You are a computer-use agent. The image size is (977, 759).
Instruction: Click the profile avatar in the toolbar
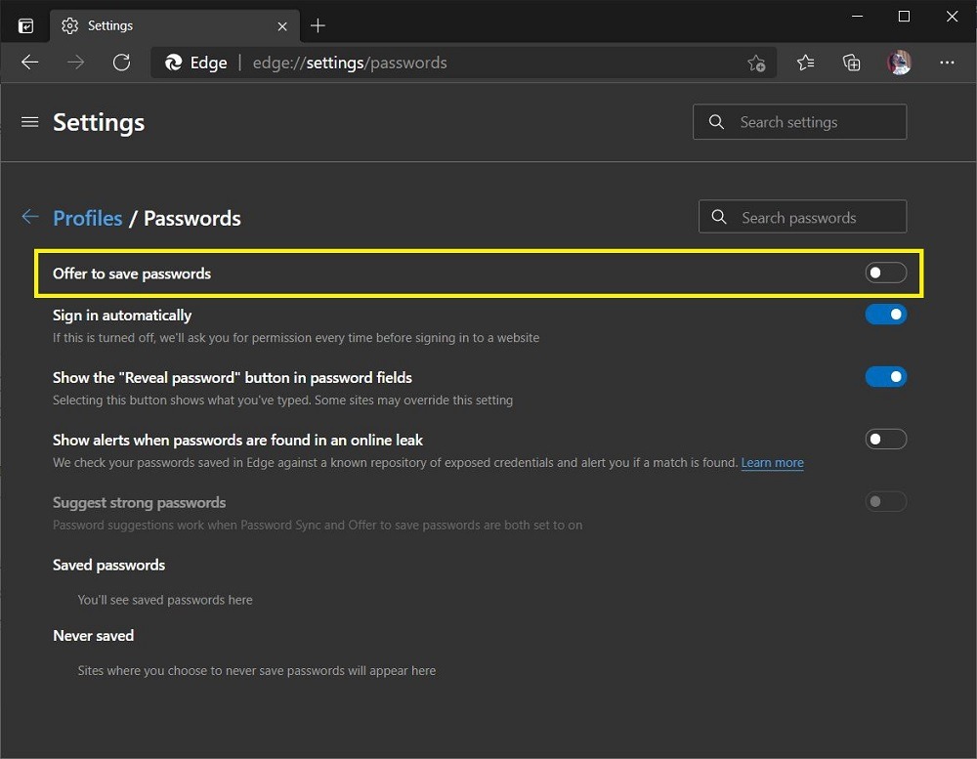(x=899, y=62)
